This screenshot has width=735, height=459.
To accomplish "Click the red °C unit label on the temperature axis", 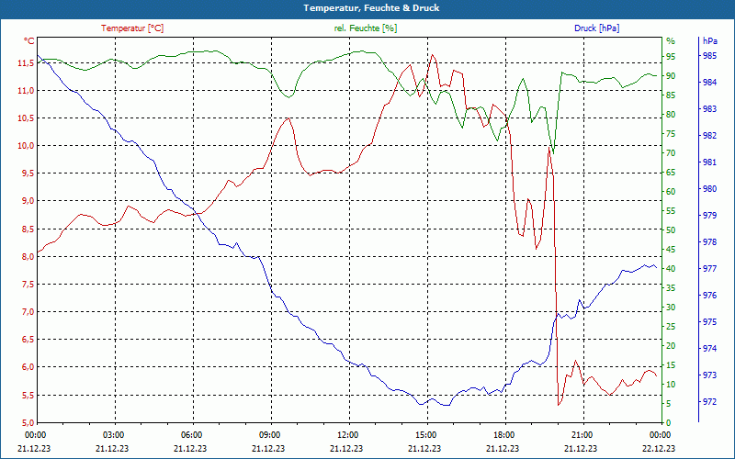I will coord(29,41).
